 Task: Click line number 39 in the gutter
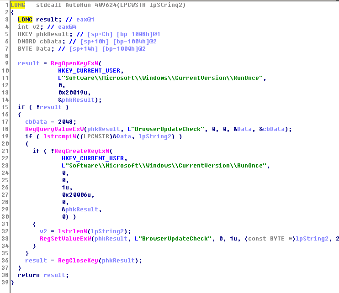coord(5,283)
